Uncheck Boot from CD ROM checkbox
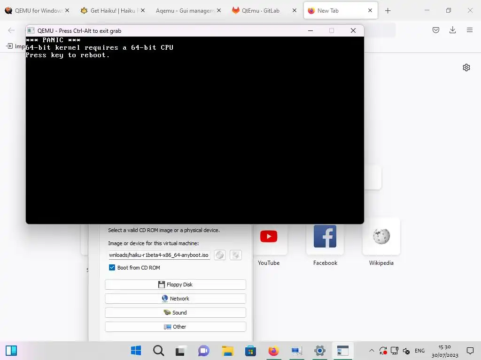 coord(112,268)
